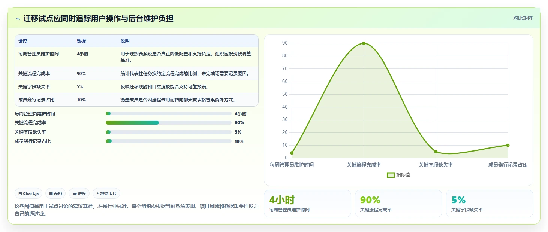Image resolution: width=548 pixels, height=232 pixels.
Task: Click the description starting 用于观察新系统
Action: [186, 57]
